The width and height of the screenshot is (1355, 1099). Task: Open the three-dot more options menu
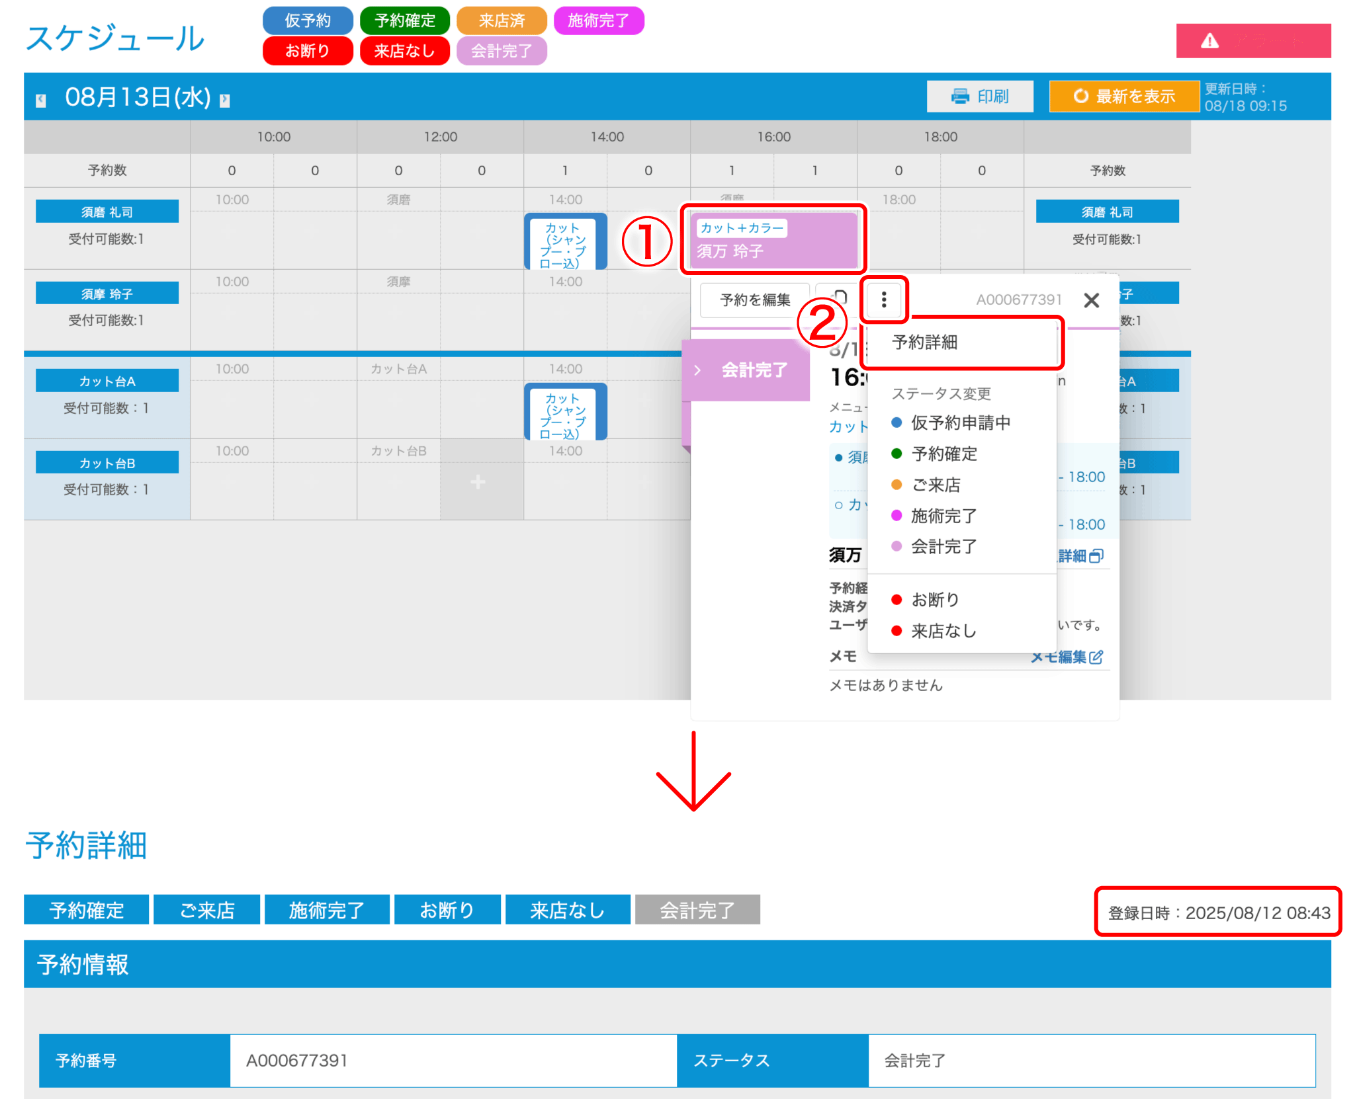tap(884, 300)
